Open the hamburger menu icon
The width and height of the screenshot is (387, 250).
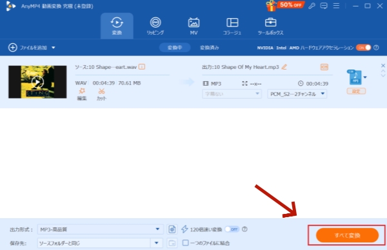(x=336, y=6)
